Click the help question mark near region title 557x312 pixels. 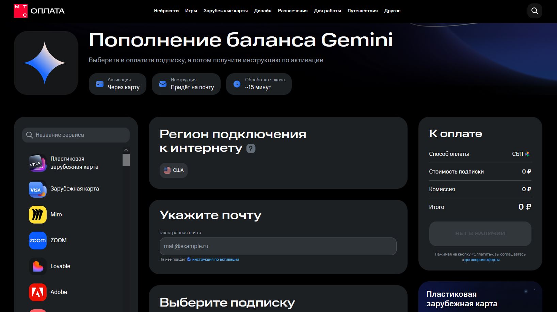click(x=250, y=148)
